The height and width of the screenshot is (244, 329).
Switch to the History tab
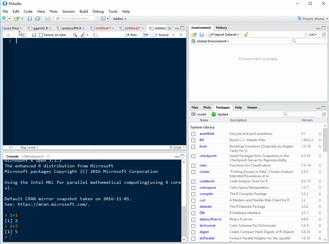221,28
